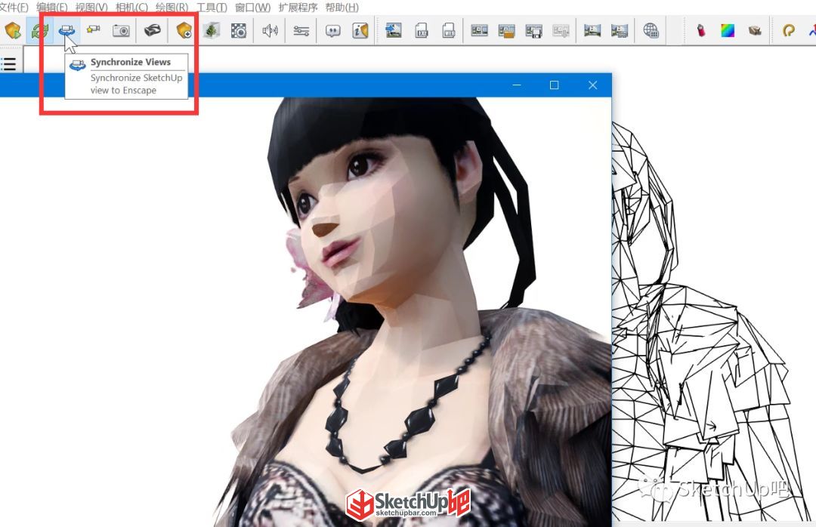Open the rainbow color gradient swatch
This screenshot has height=527, width=816.
coord(728,31)
